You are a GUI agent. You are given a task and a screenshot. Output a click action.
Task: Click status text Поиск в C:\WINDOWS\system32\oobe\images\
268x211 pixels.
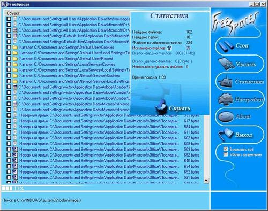tap(42, 200)
